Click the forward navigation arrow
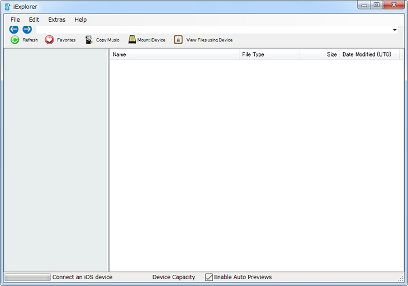408x286 pixels. click(x=27, y=30)
